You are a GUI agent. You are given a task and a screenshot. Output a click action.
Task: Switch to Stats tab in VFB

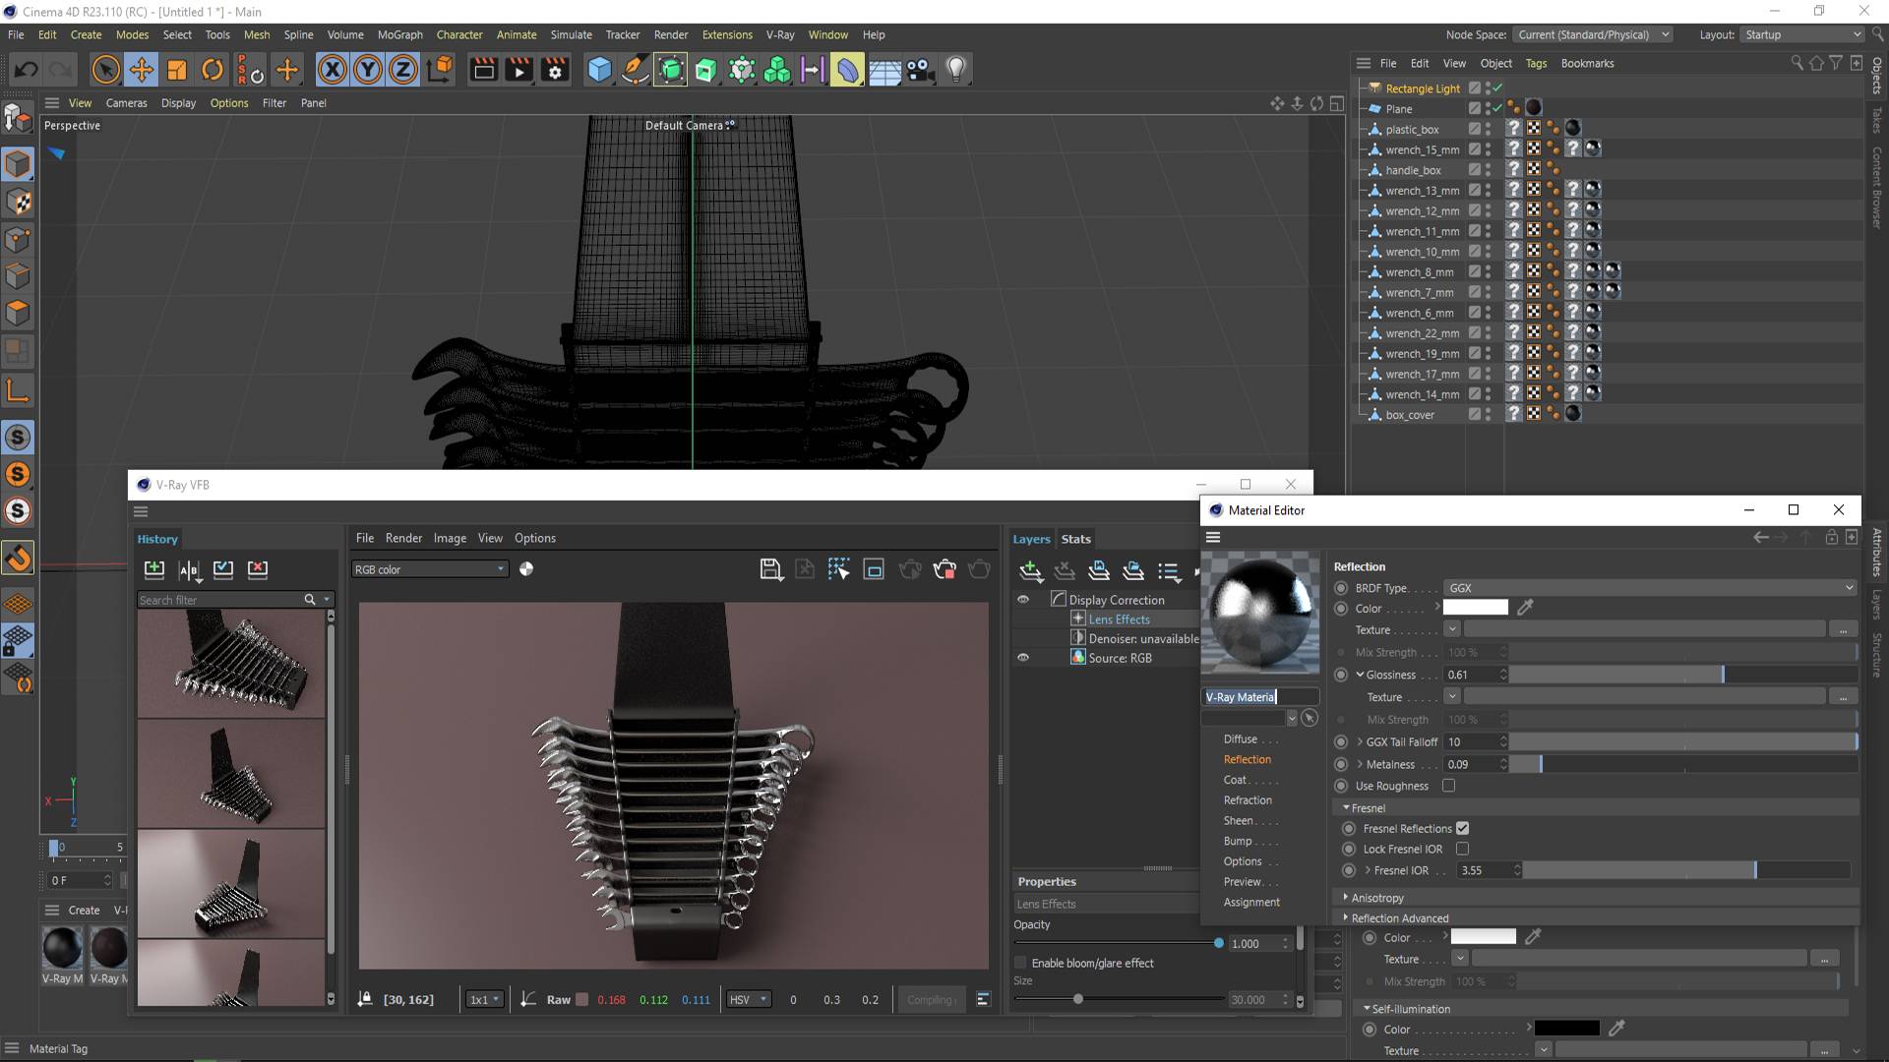(x=1075, y=539)
